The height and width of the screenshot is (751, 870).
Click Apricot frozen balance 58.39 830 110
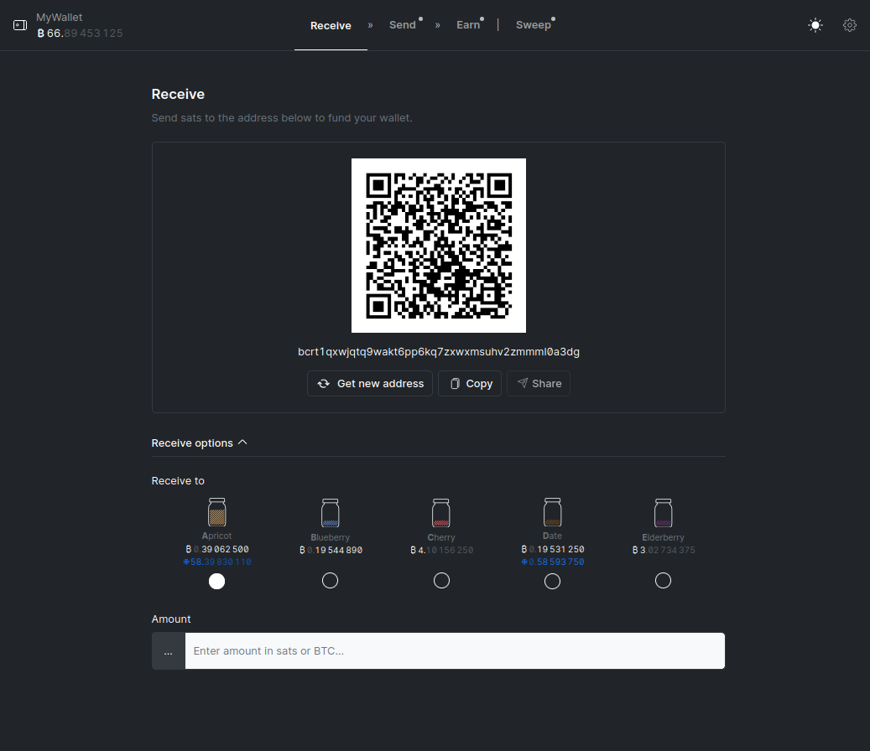pos(217,562)
